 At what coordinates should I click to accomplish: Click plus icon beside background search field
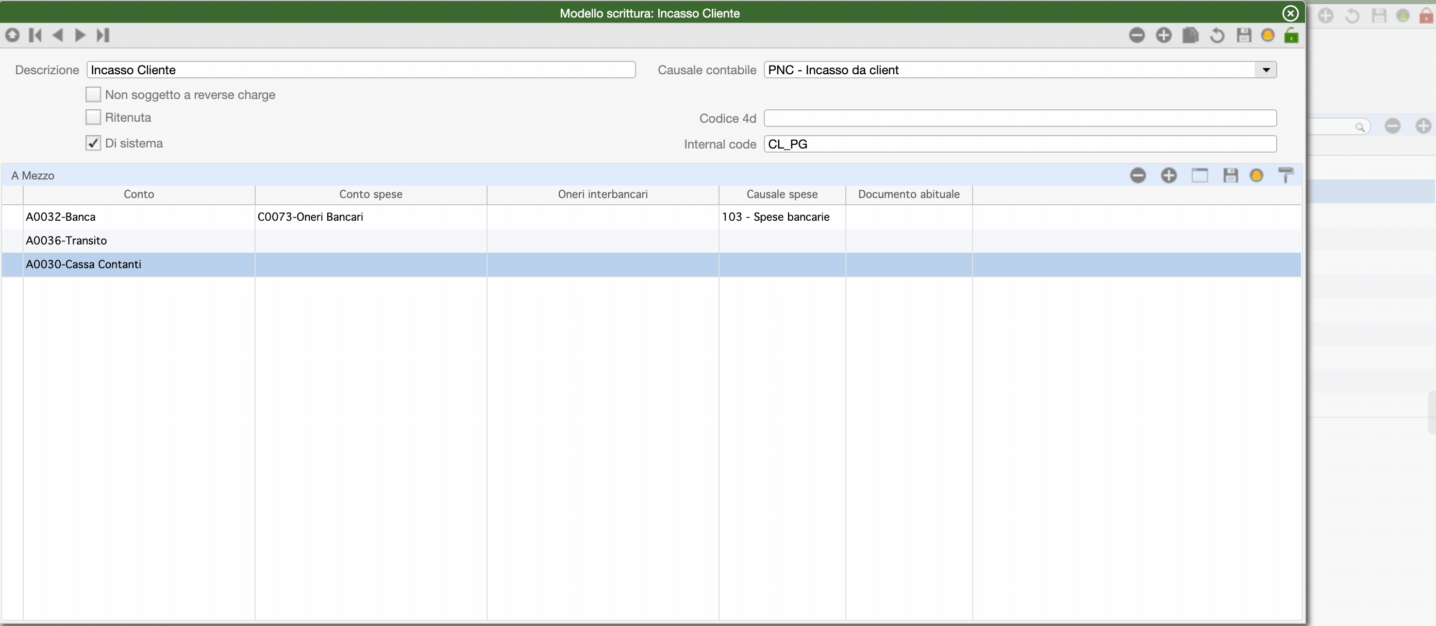[x=1423, y=126]
